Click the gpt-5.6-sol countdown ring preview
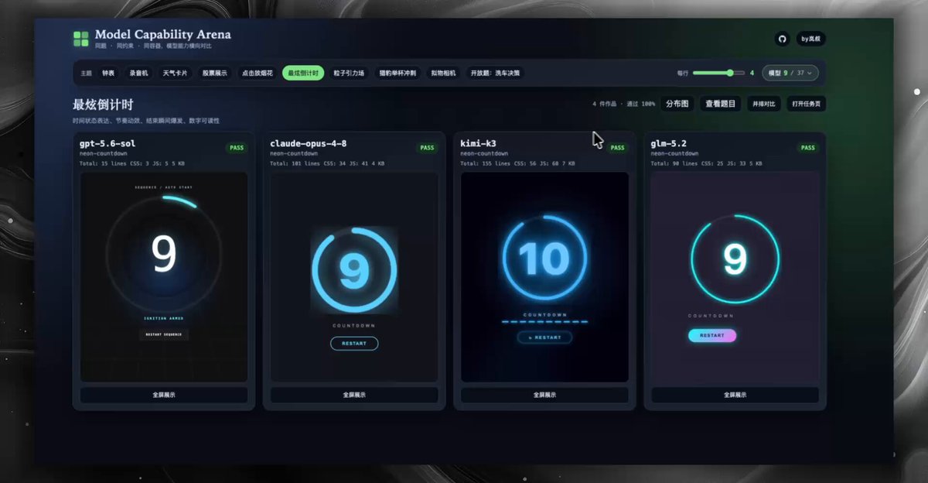 coord(164,253)
